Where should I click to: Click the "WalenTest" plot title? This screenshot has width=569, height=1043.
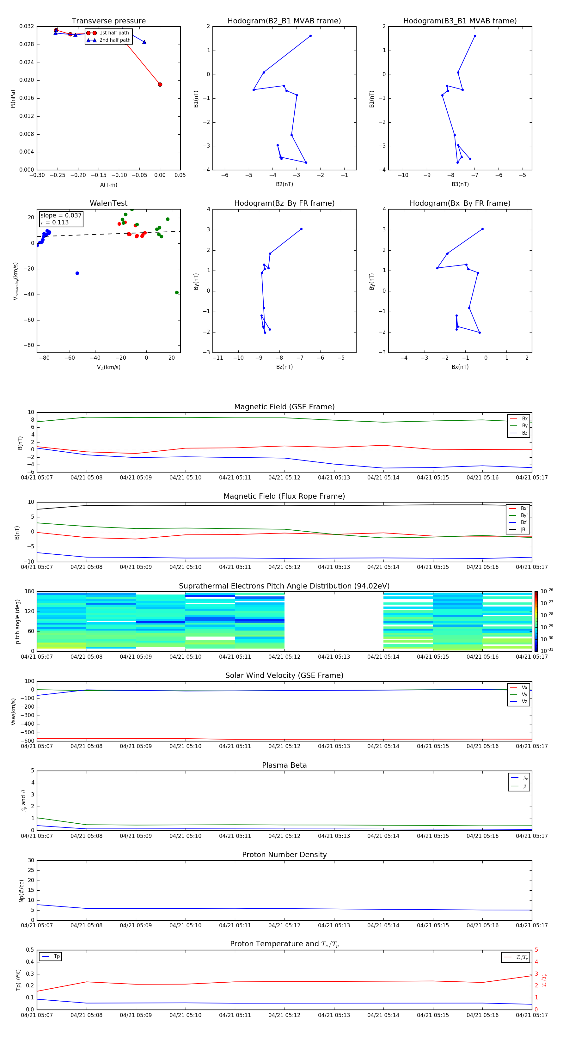(108, 203)
